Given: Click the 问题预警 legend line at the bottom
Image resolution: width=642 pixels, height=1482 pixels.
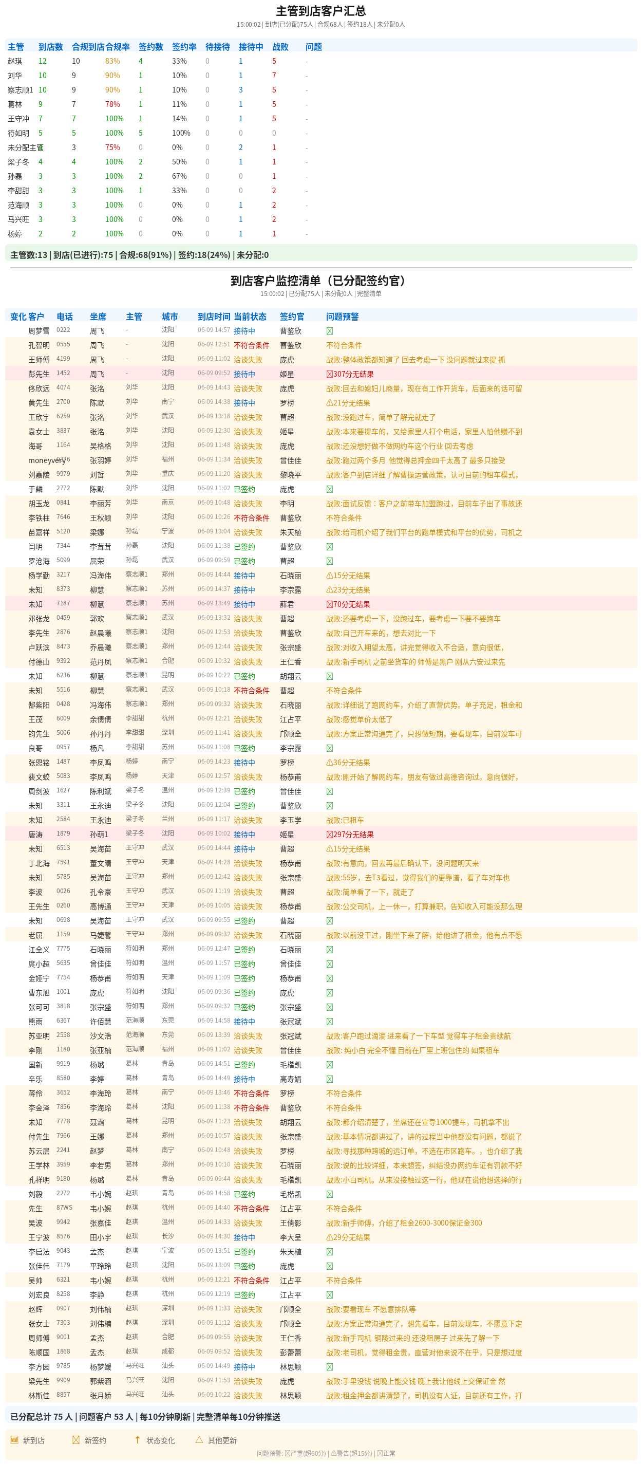Looking at the screenshot, I should point(326,1453).
